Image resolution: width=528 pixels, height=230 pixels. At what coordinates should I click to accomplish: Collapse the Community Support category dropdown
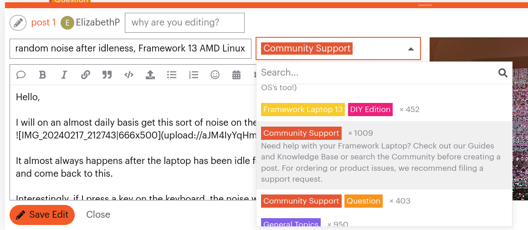(x=338, y=48)
